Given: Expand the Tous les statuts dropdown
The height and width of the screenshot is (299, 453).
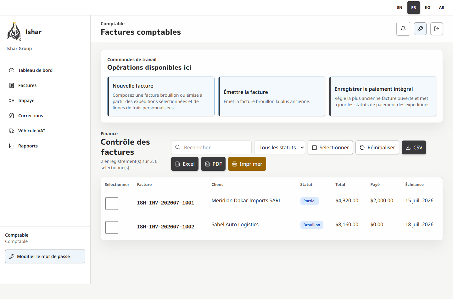Looking at the screenshot, I should [280, 147].
